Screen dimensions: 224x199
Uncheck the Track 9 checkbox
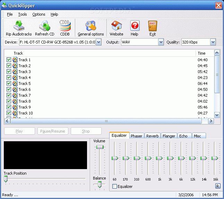click(x=9, y=107)
